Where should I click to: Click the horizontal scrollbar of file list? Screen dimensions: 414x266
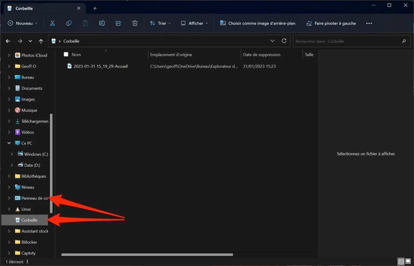147,255
